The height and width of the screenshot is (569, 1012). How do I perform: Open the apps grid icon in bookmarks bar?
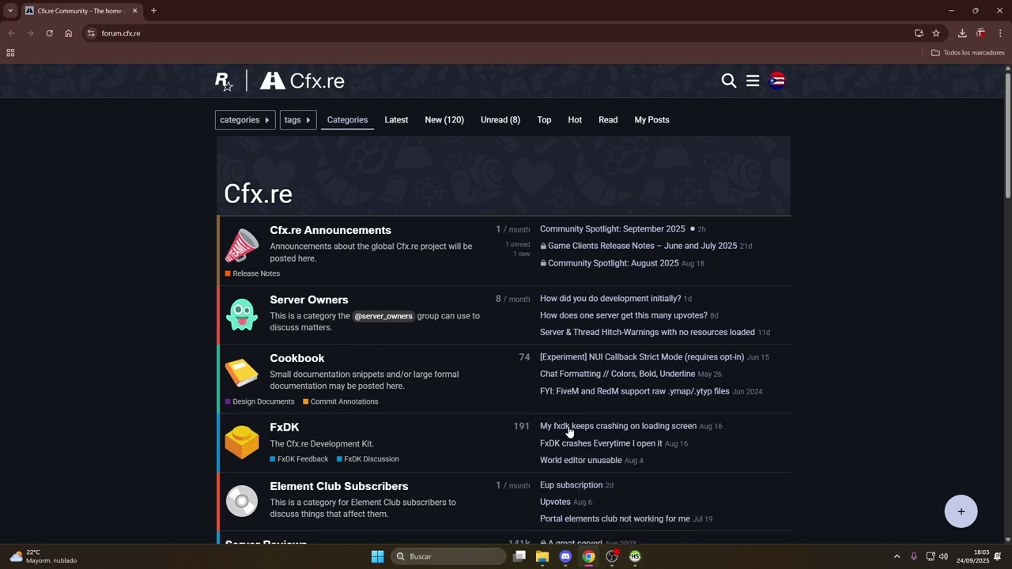click(x=10, y=53)
